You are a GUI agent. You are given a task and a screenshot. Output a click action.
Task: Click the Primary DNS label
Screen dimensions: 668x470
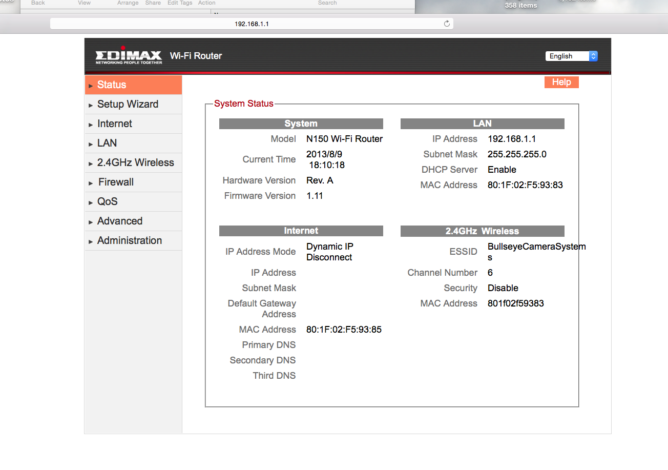[269, 345]
